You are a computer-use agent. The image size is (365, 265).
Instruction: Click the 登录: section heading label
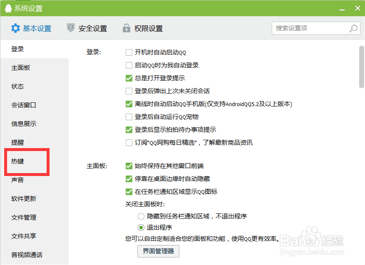tap(94, 52)
